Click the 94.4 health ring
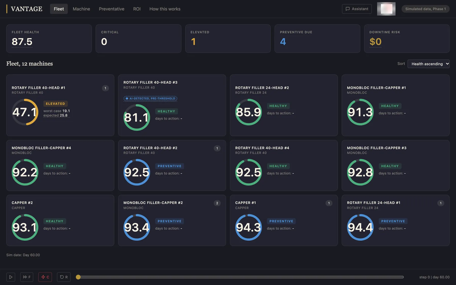This screenshot has height=285, width=456. (x=360, y=227)
